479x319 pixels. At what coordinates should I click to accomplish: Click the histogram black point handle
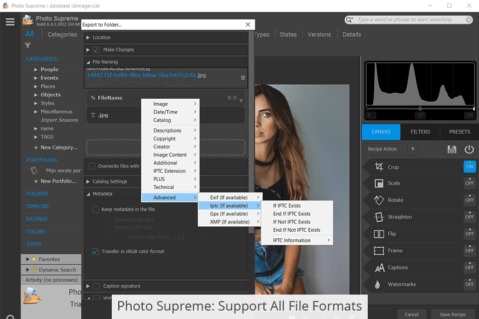coord(367,109)
